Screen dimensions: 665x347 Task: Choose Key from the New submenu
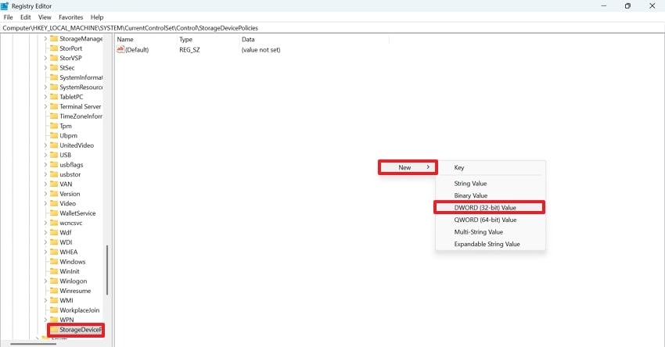491,167
